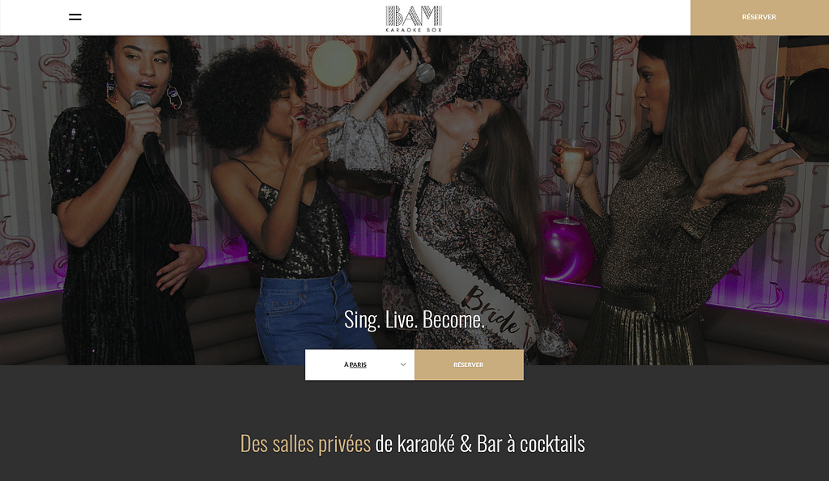Click the "Sing. Live. Become." tagline

click(414, 319)
